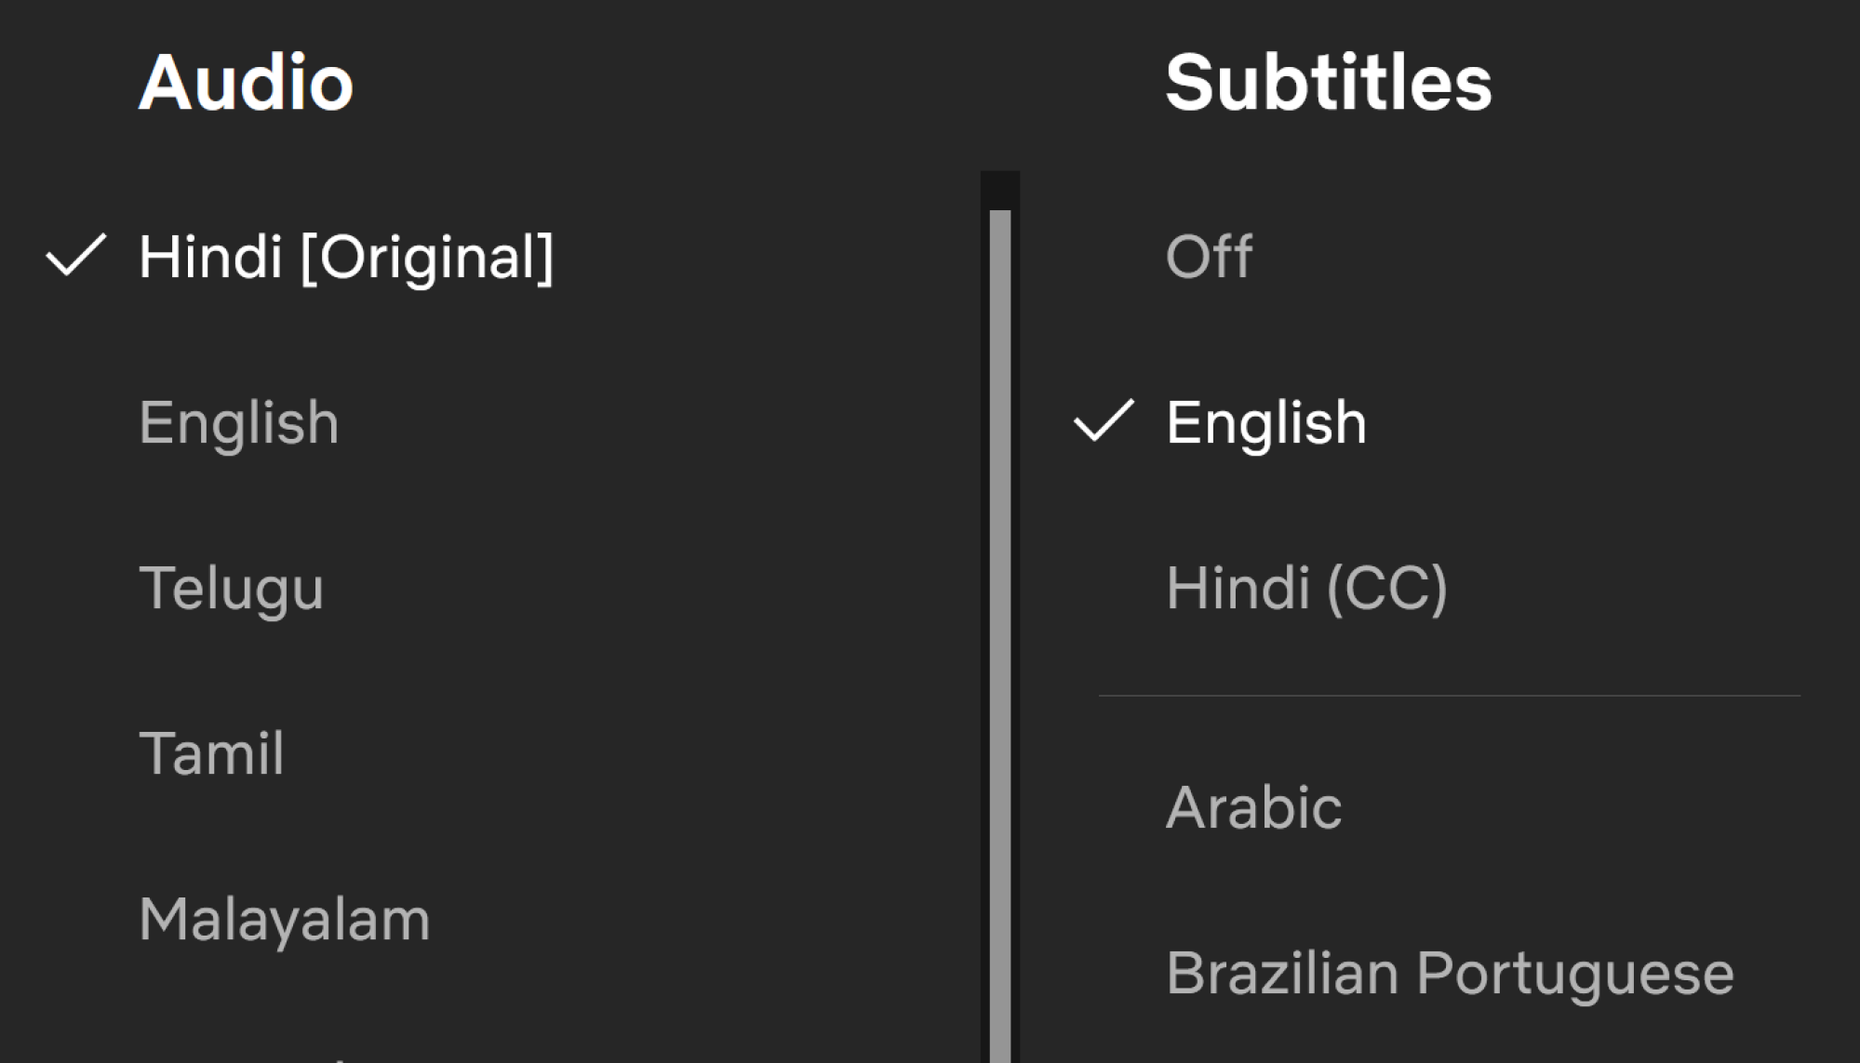
Task: Pick Tamil as audio language
Action: (212, 753)
